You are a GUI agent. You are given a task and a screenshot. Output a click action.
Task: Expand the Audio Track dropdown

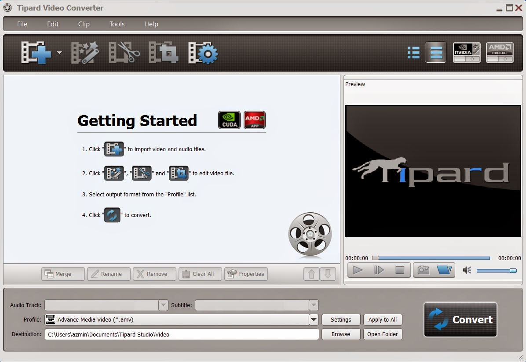coord(163,305)
